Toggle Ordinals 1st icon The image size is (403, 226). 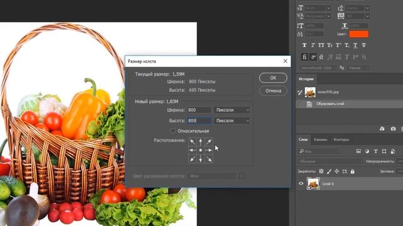point(355,57)
